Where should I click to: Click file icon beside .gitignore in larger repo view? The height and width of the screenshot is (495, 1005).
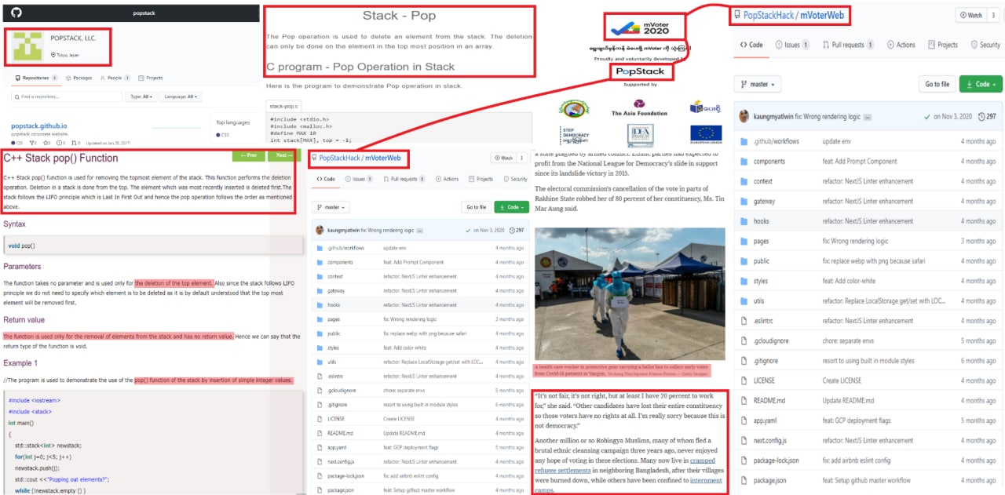coord(746,361)
